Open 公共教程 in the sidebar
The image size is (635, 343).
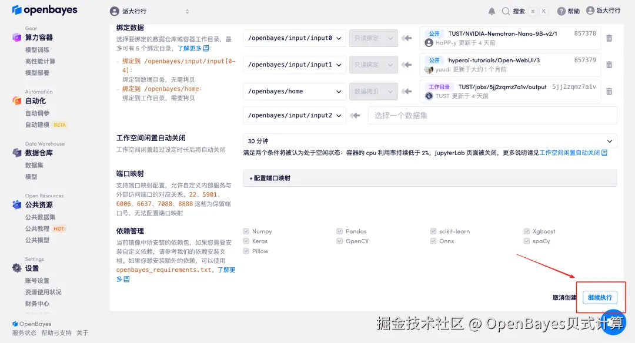coord(37,228)
